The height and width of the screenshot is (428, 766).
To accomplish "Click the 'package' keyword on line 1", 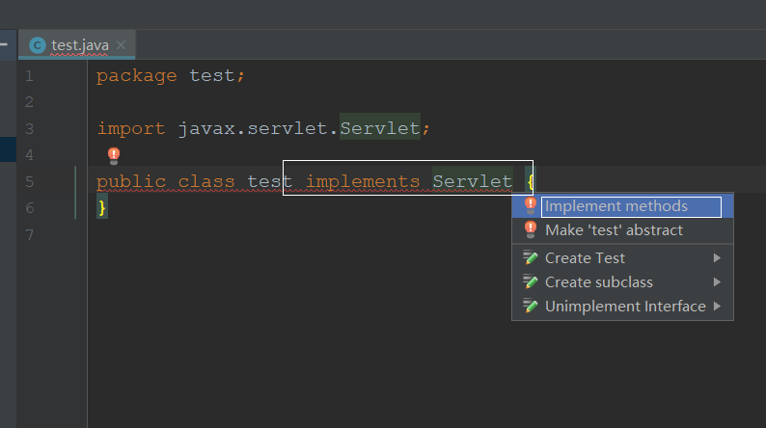I will click(137, 76).
